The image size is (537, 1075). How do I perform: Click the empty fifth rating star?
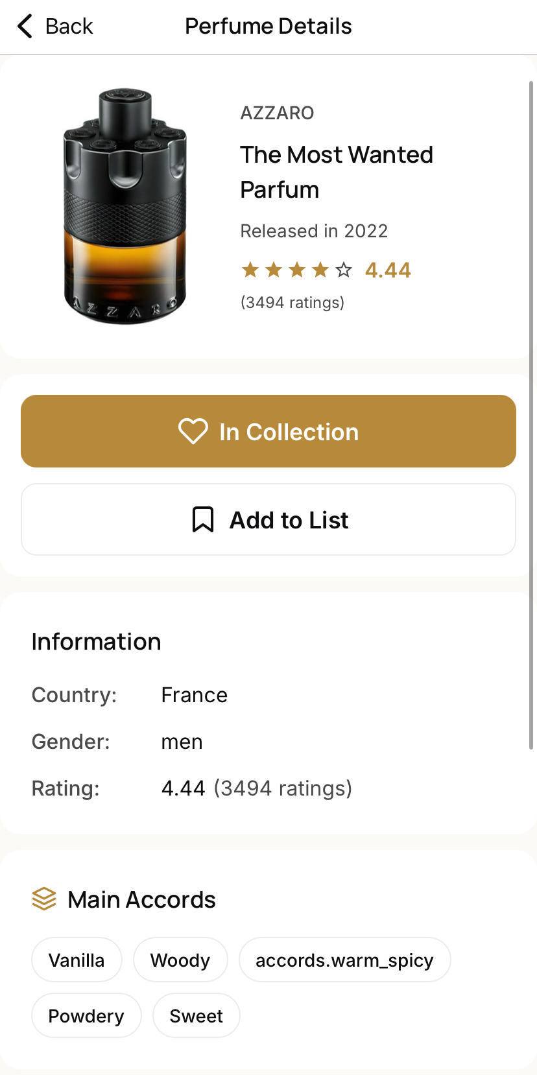[x=344, y=270]
